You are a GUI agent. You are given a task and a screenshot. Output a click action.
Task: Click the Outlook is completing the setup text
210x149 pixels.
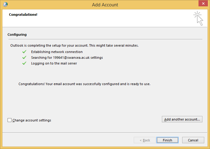point(74,45)
